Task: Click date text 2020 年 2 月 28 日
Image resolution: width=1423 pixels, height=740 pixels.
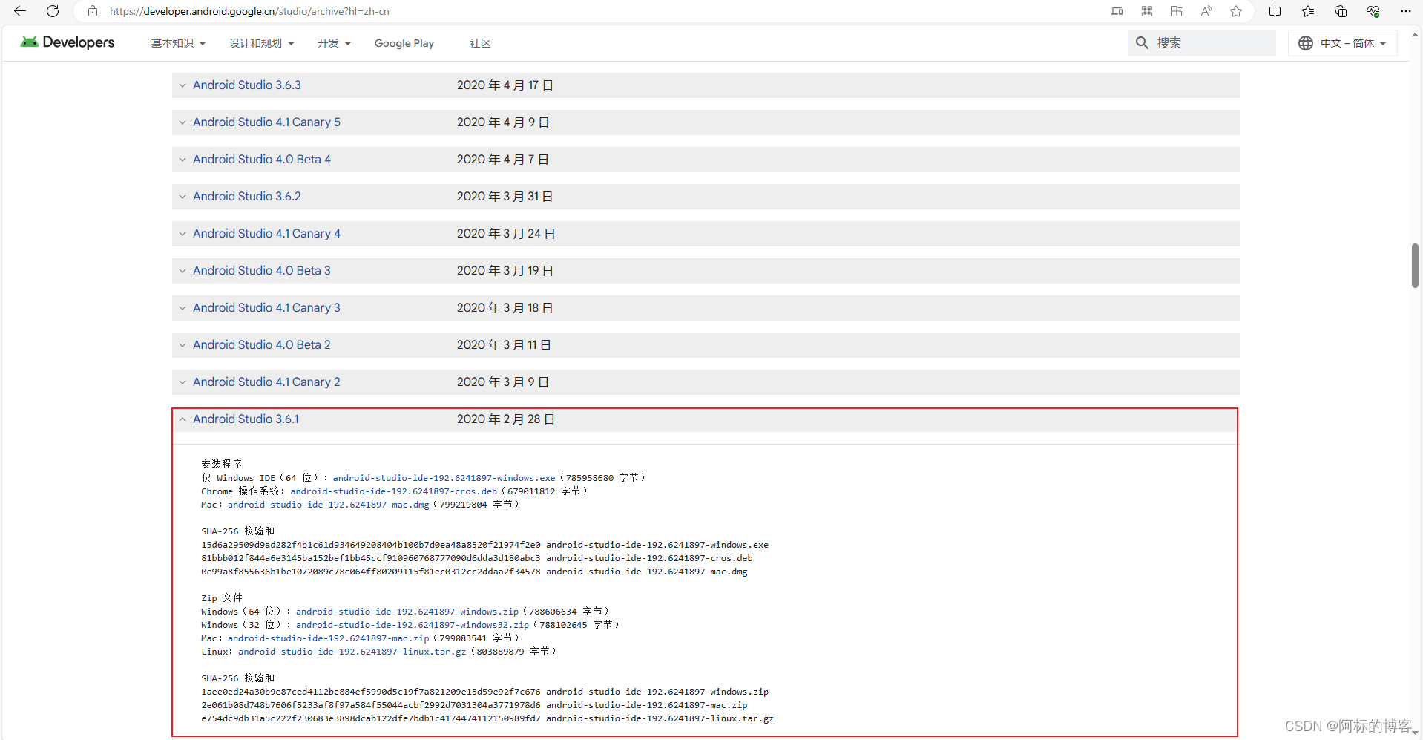Action: [x=505, y=419]
